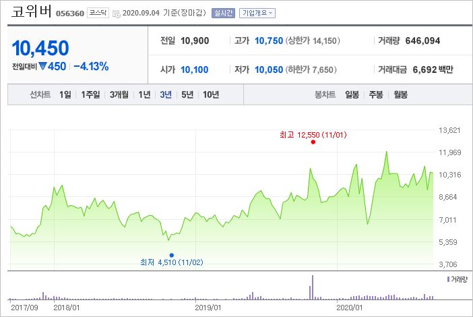This screenshot has width=473, height=317.
Task: Select the 1주일 chart period
Action: click(x=90, y=95)
